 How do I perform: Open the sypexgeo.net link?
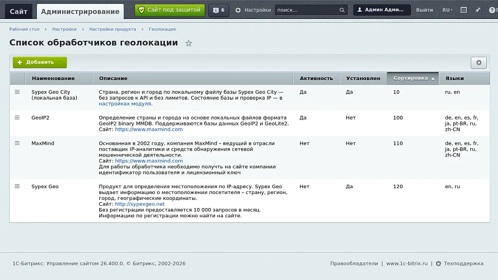(140, 204)
